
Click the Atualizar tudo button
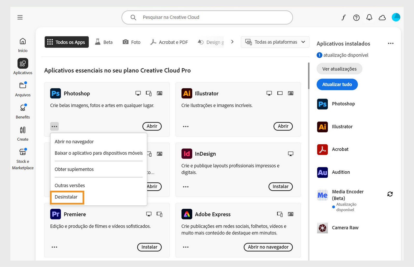(337, 84)
